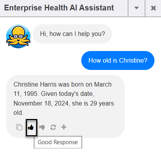Click the blank header space right of the title
Image resolution: width=161 pixels, height=165 pixels.
[121, 8]
